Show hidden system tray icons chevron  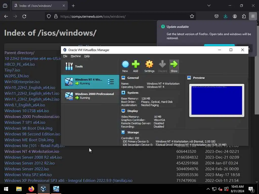pyautogui.click(x=208, y=189)
